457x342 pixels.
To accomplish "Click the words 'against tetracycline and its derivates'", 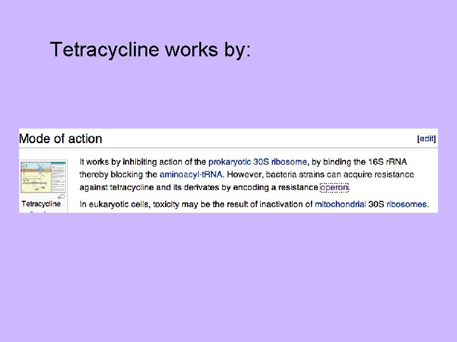I will pyautogui.click(x=149, y=187).
